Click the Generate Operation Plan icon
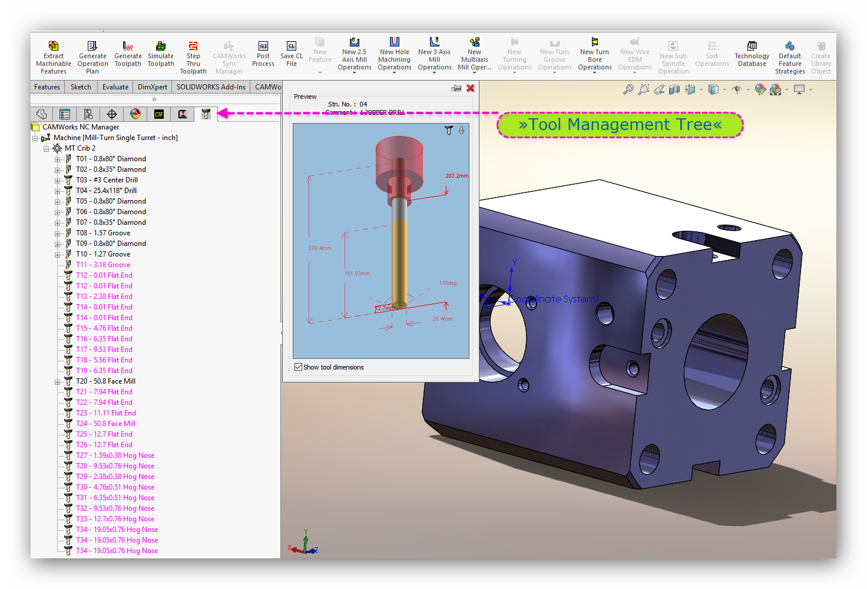 (92, 46)
